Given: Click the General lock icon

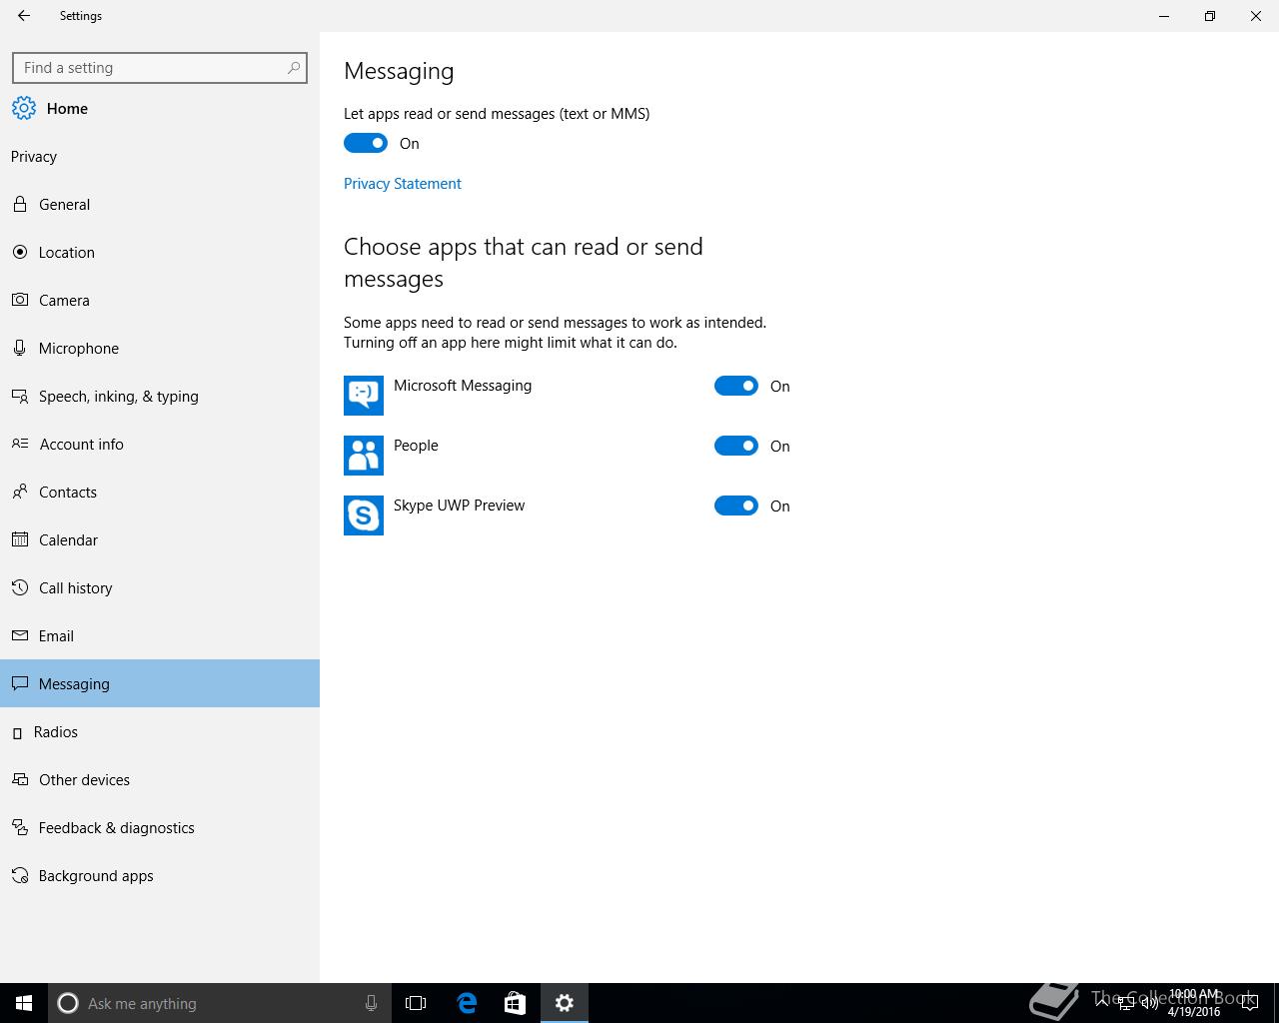Looking at the screenshot, I should [19, 204].
